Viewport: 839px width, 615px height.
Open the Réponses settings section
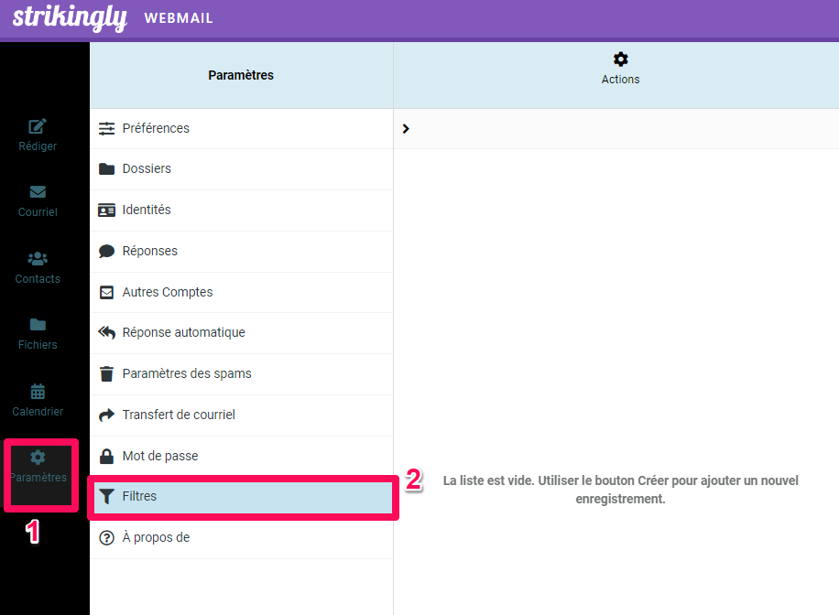tap(241, 252)
